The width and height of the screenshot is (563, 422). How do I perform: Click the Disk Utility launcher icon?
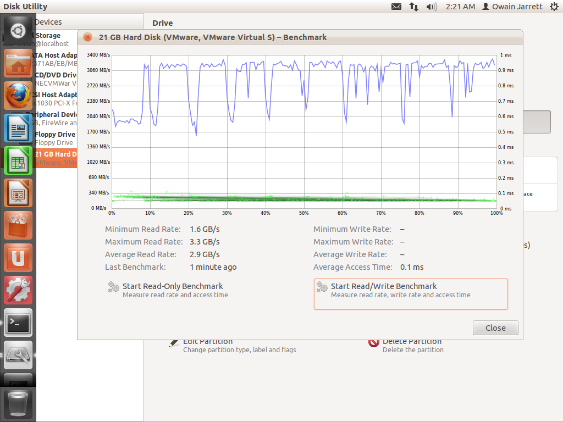click(18, 355)
